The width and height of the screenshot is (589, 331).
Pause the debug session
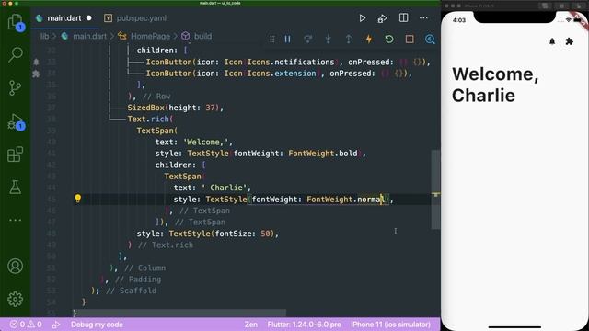[x=288, y=39]
